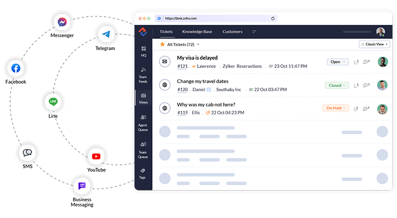The height and width of the screenshot is (218, 397).
Task: Click agent avatar on travel dates ticket
Action: point(382,85)
